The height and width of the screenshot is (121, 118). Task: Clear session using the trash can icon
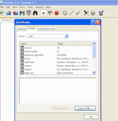point(29,13)
